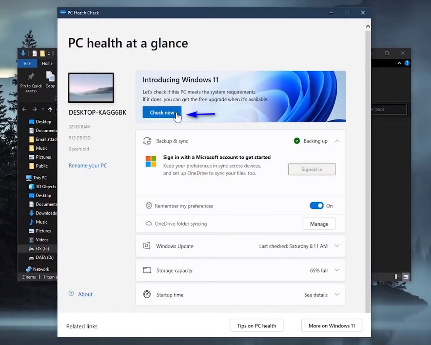Click the Storage capacity folder icon
Image resolution: width=431 pixels, height=345 pixels.
pyautogui.click(x=147, y=270)
